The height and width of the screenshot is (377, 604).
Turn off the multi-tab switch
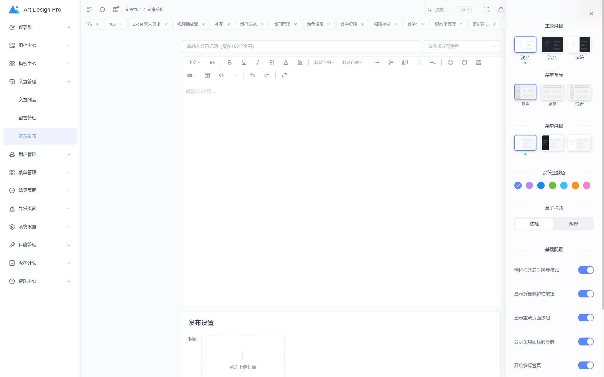pos(585,365)
